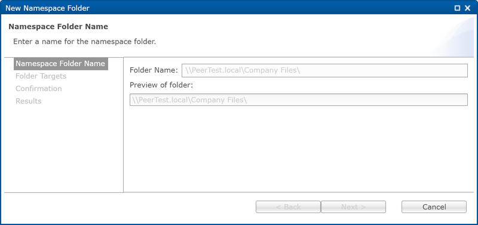Screen dimensions: 478x225
Task: Click the Preview of folder field
Action: (298, 99)
